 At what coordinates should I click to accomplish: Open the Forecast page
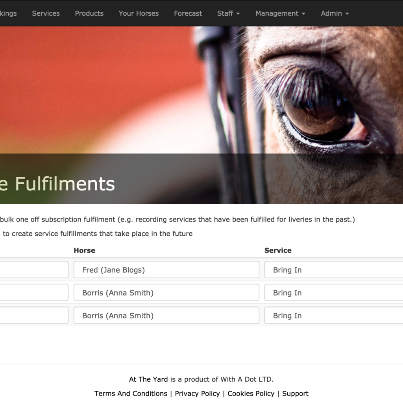[188, 13]
